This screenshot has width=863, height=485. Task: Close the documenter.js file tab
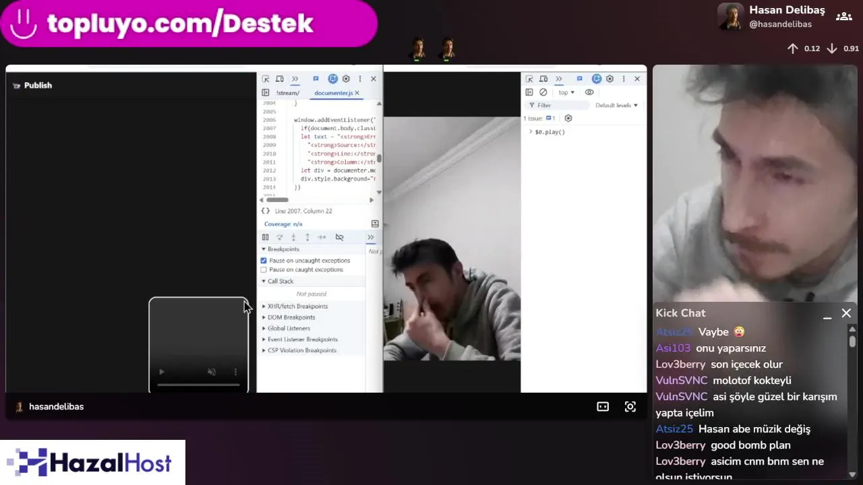pos(357,93)
